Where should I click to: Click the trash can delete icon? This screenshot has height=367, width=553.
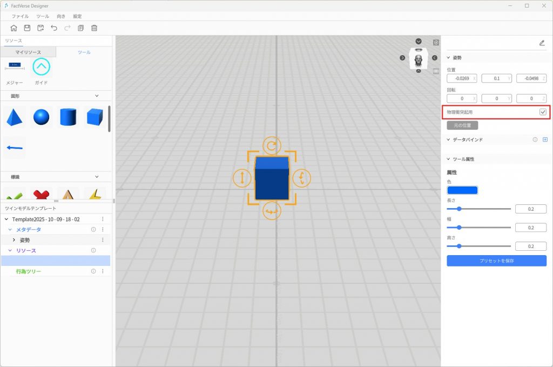pos(95,28)
